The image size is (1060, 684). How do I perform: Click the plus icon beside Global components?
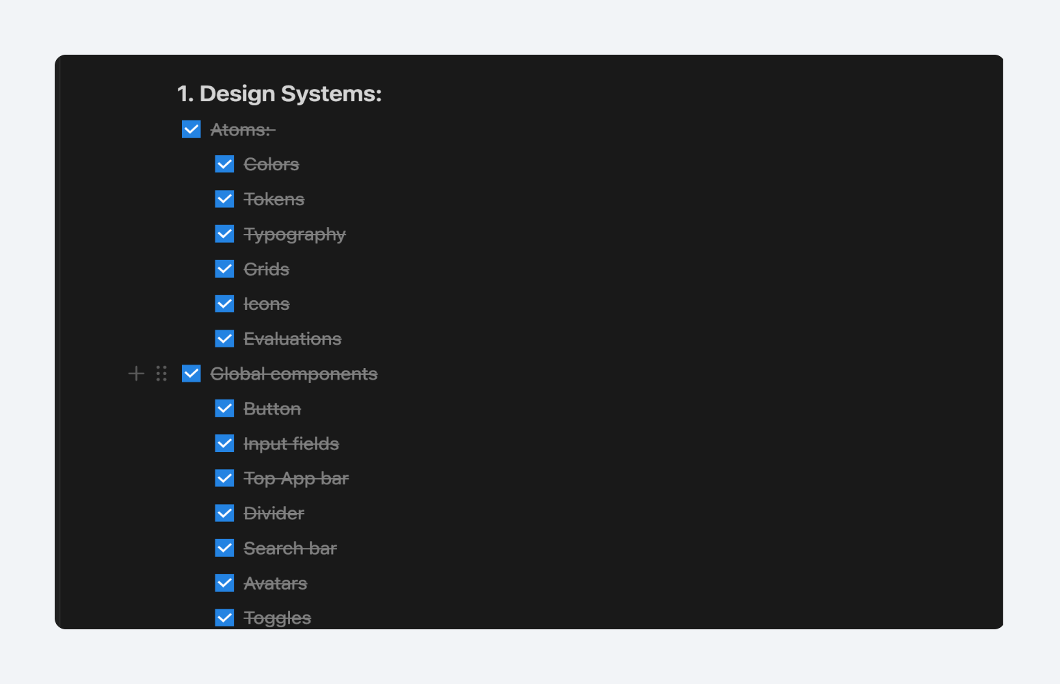136,373
